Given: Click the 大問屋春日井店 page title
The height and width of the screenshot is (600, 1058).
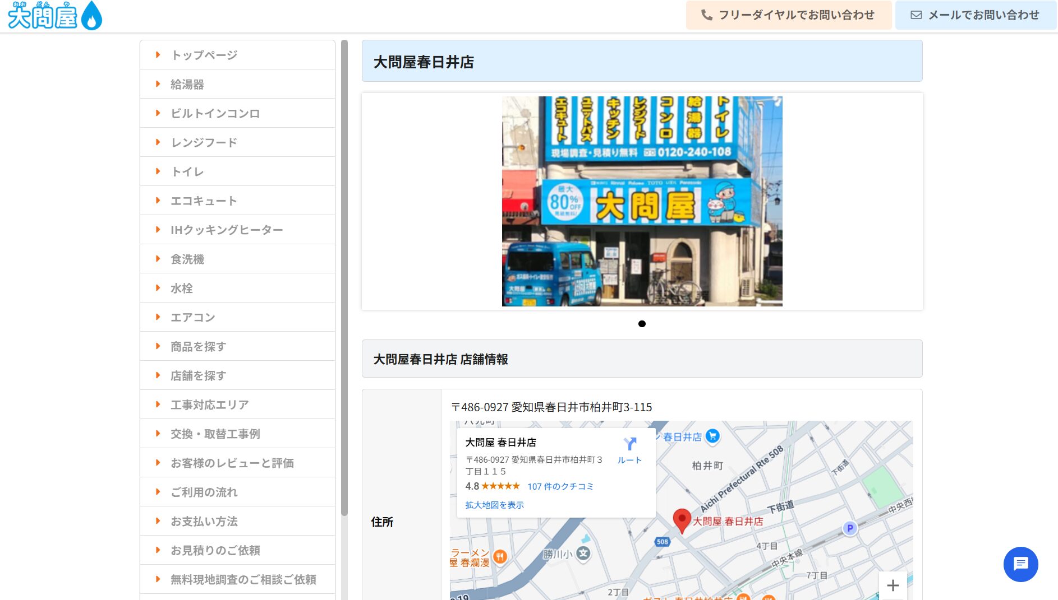Looking at the screenshot, I should (424, 62).
